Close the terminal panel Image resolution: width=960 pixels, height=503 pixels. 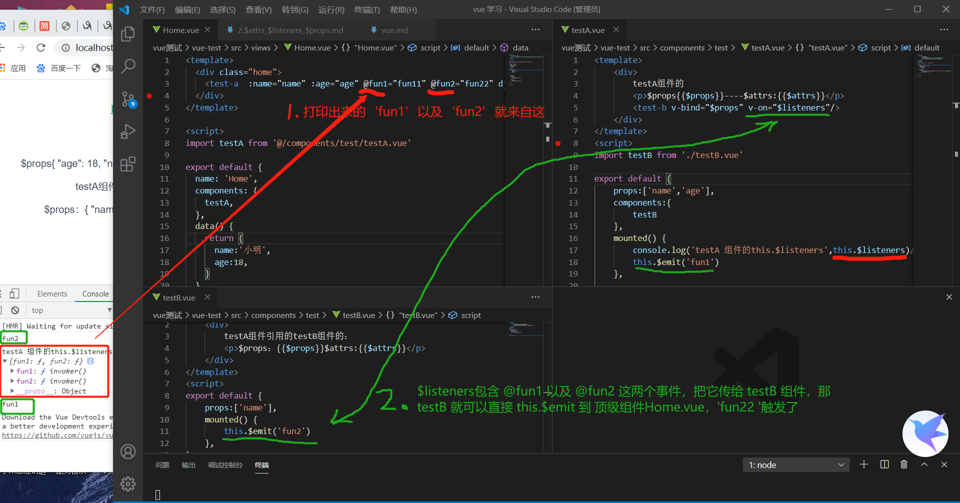(944, 464)
